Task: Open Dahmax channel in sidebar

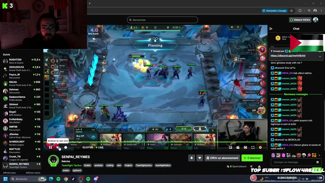Action: [x=22, y=91]
